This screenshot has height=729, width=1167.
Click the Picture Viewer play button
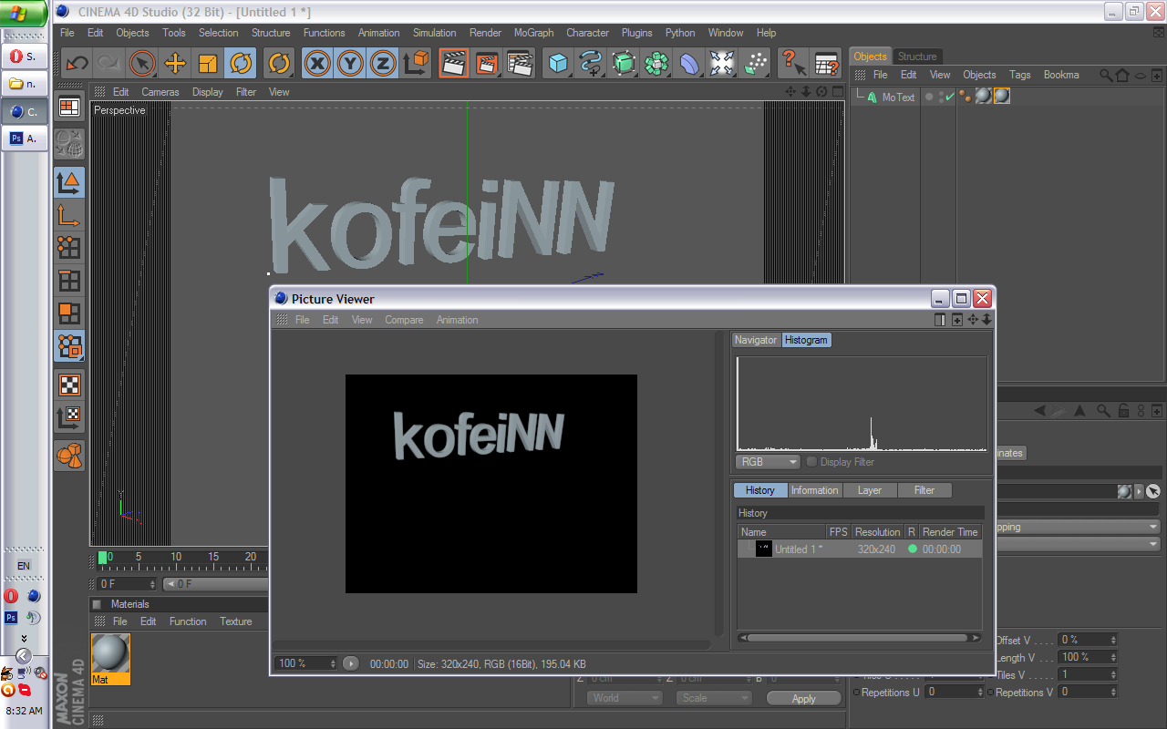pos(350,663)
